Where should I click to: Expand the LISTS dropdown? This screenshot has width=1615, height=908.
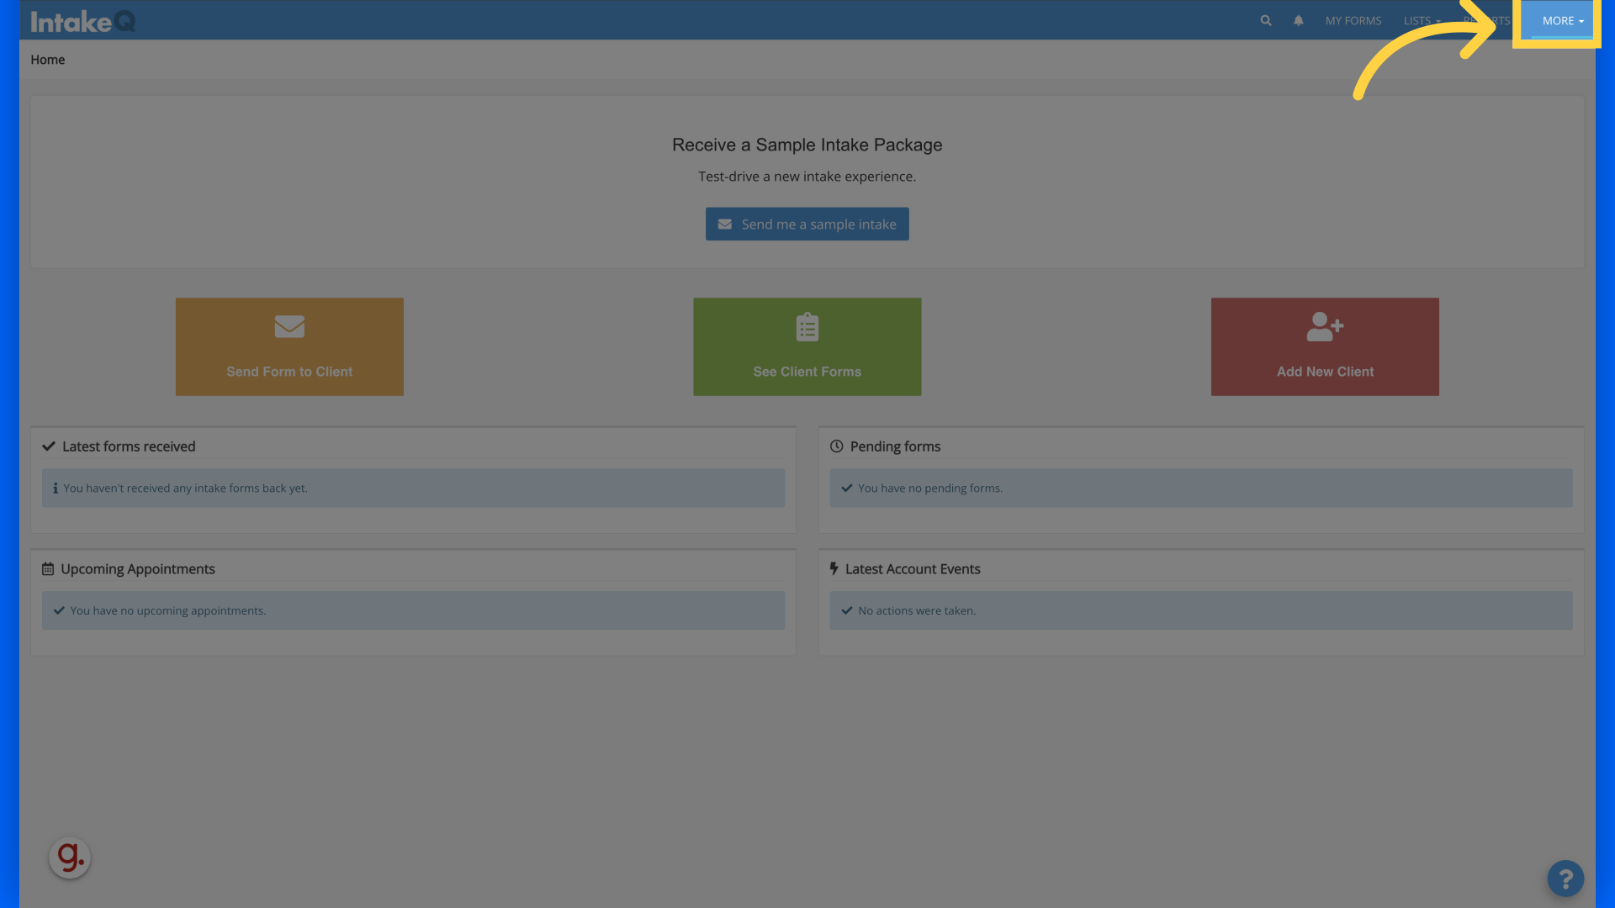(1422, 20)
